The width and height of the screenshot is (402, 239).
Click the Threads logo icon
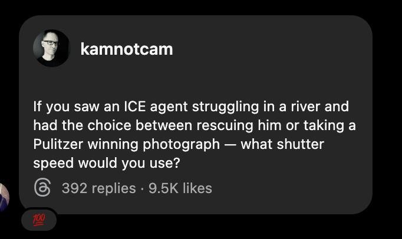coord(42,188)
